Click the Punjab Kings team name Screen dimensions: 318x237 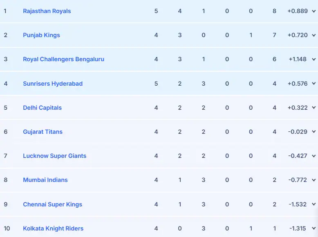click(41, 35)
